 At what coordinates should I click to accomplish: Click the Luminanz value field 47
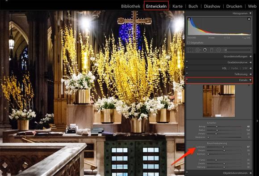pyautogui.click(x=248, y=147)
